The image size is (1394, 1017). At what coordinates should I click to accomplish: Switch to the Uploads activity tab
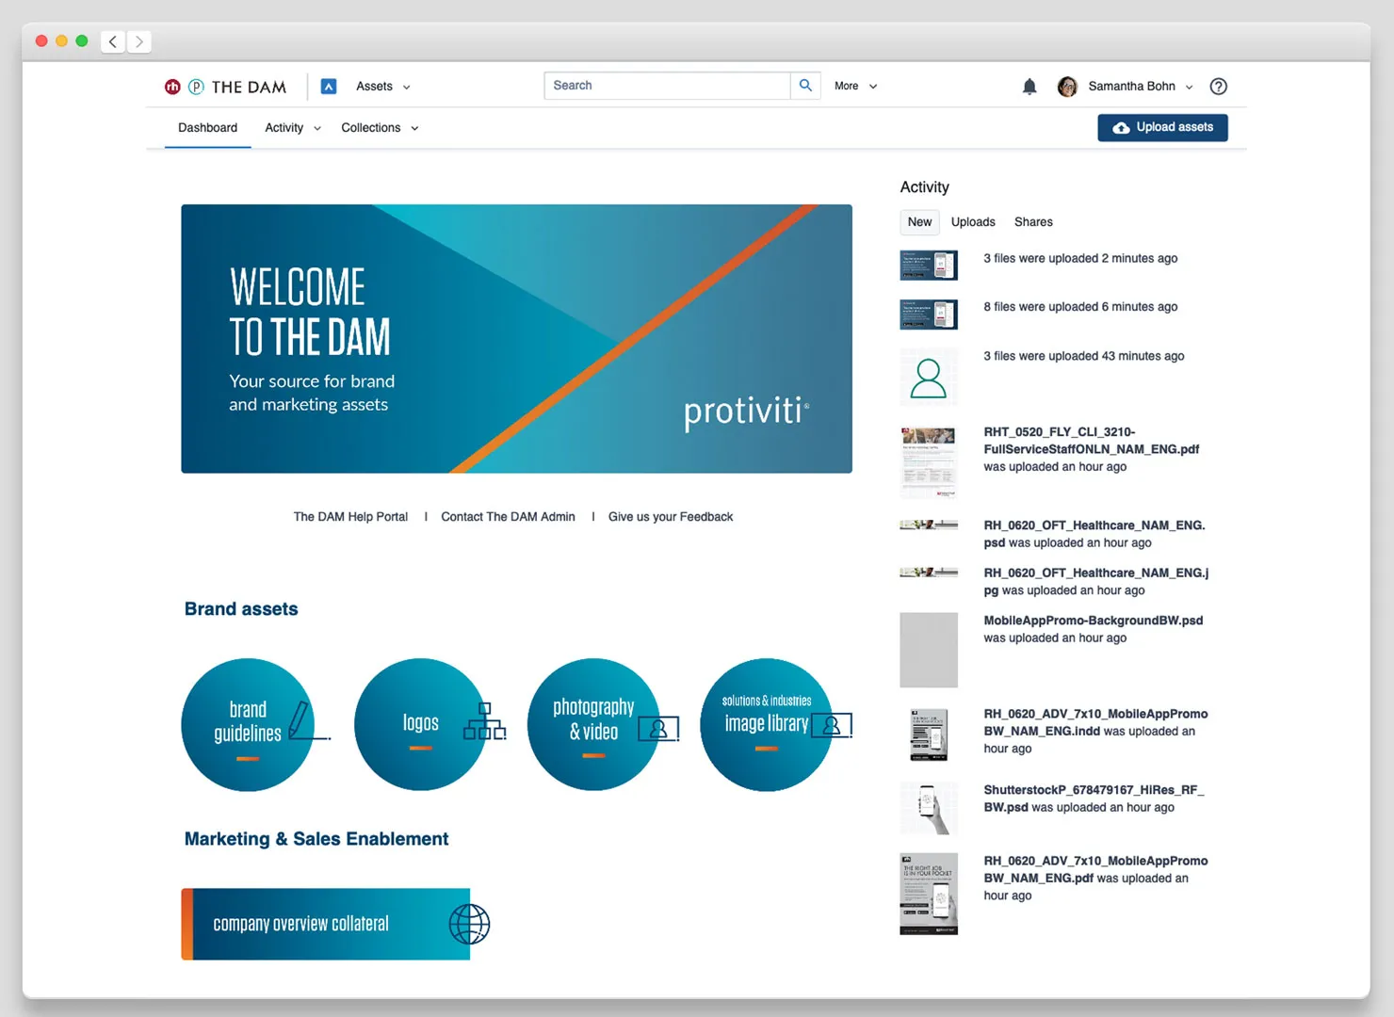point(973,222)
